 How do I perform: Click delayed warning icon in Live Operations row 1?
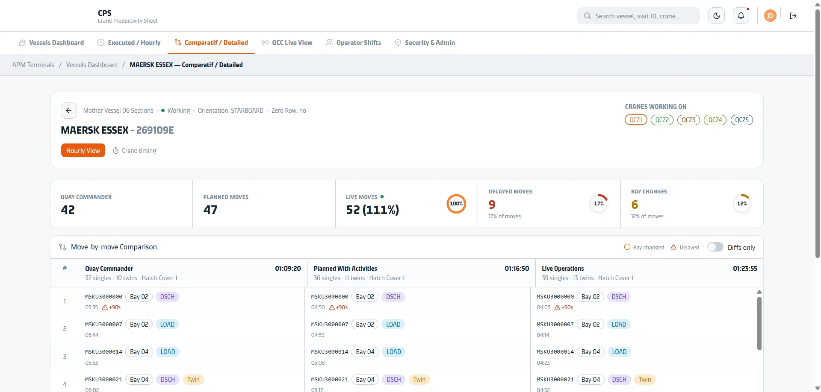click(557, 307)
